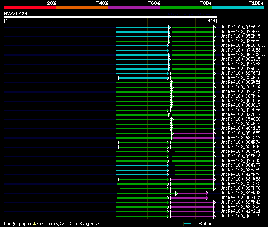
Task: Click the green ~80% identity legend segment
Action: coord(186,8)
